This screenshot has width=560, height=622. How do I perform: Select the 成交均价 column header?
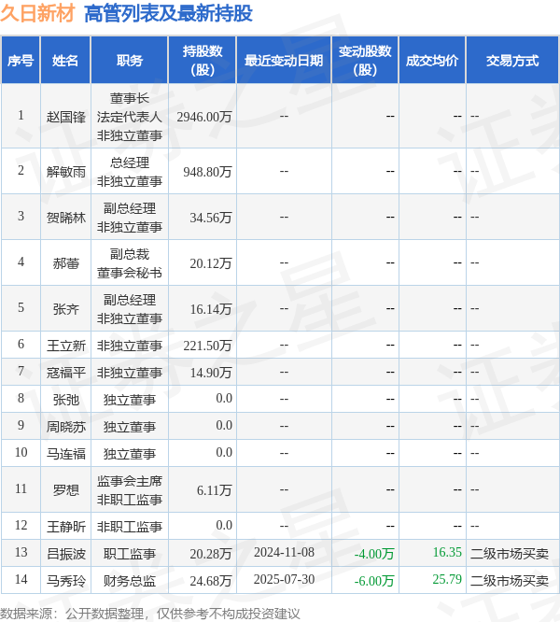click(x=432, y=61)
